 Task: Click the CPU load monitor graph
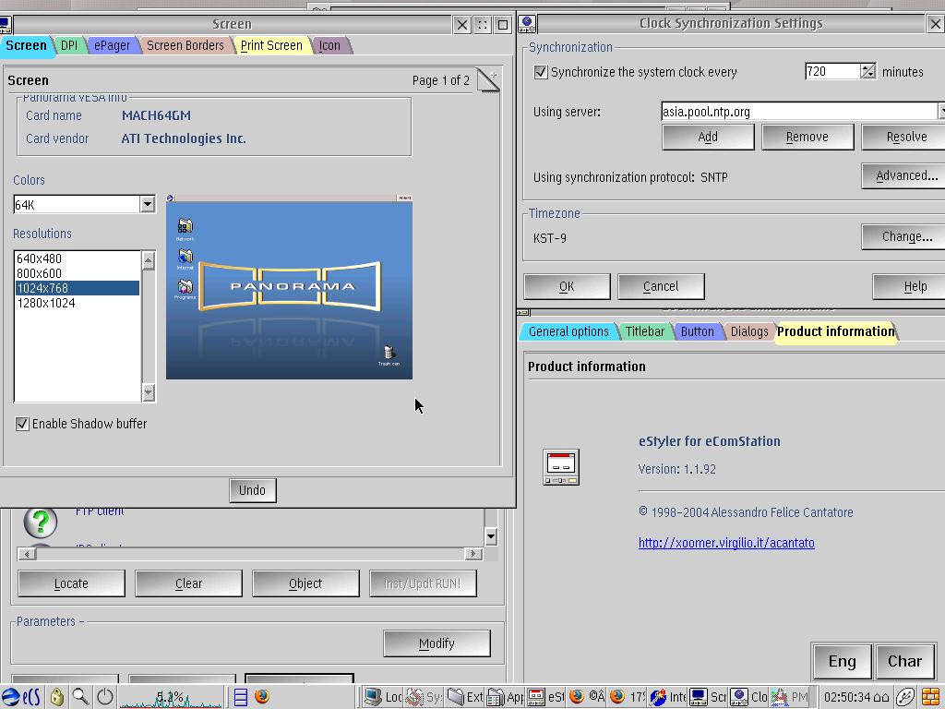pyautogui.click(x=171, y=697)
